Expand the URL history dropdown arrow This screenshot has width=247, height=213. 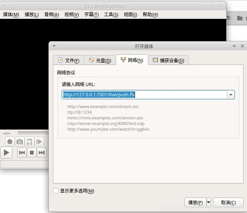[231, 95]
